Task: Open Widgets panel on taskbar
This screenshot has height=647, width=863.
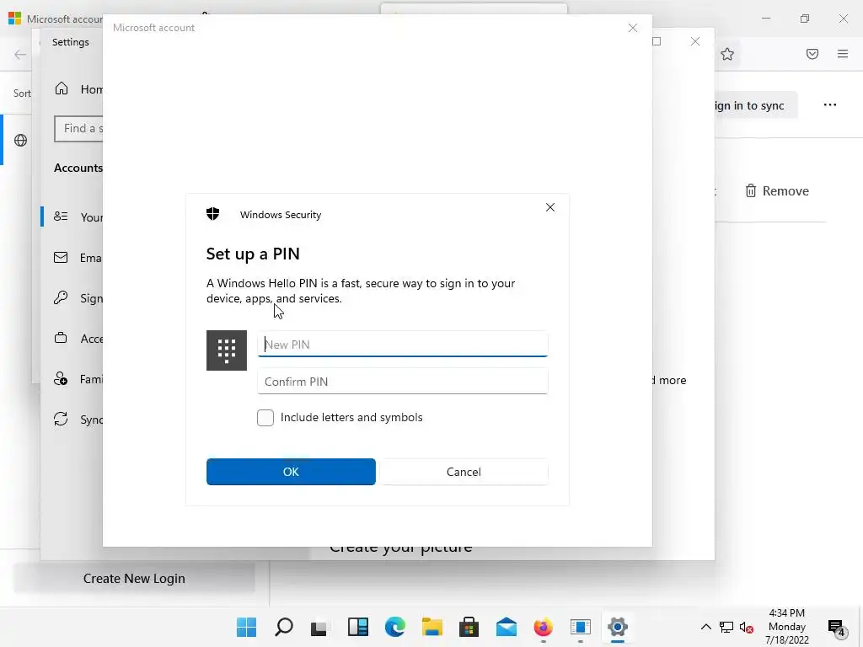Action: coord(357,627)
